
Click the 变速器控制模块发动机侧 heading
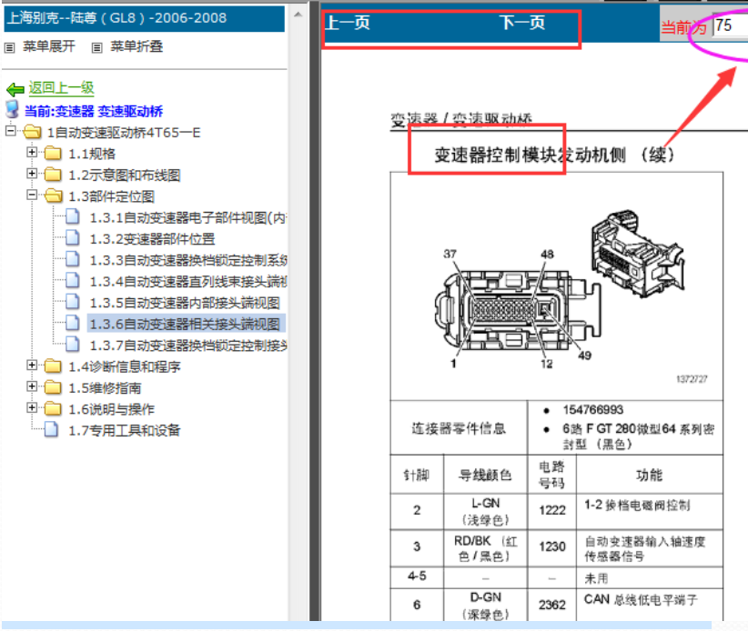coord(554,155)
